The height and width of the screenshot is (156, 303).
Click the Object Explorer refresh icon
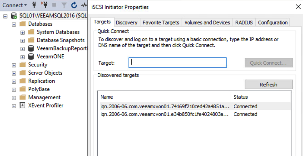point(74,5)
